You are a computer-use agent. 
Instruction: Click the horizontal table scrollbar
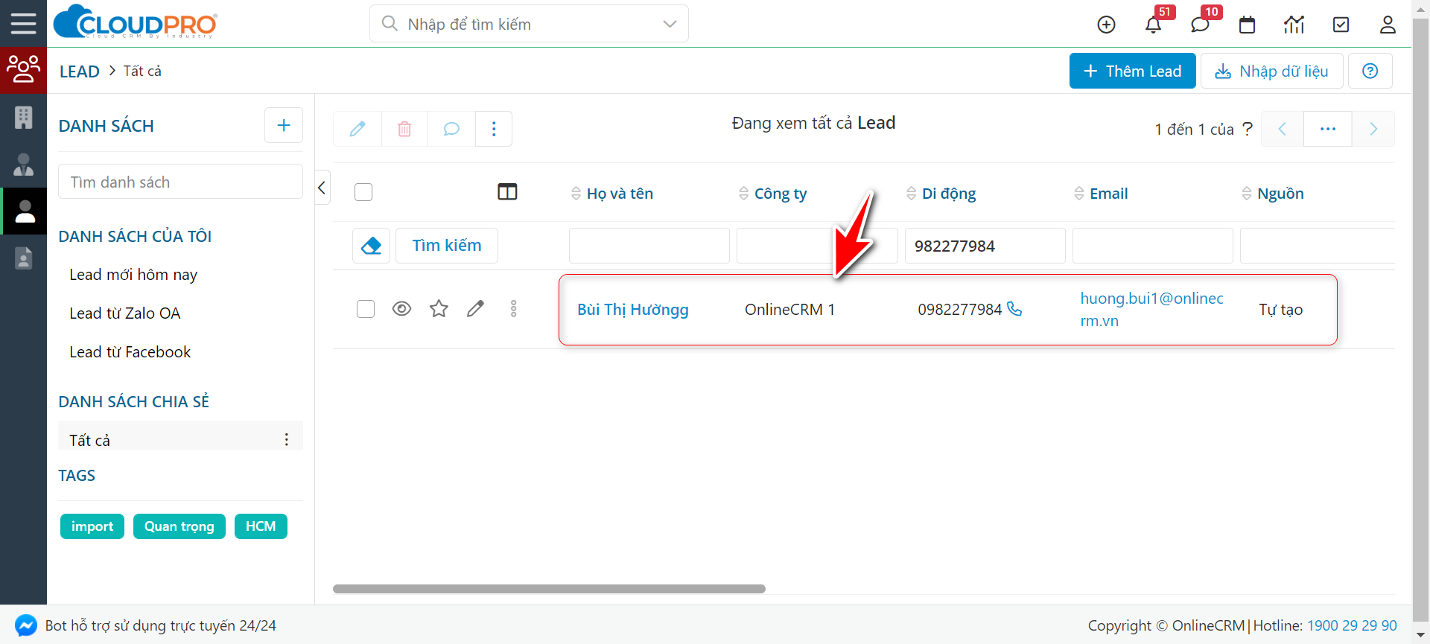549,589
